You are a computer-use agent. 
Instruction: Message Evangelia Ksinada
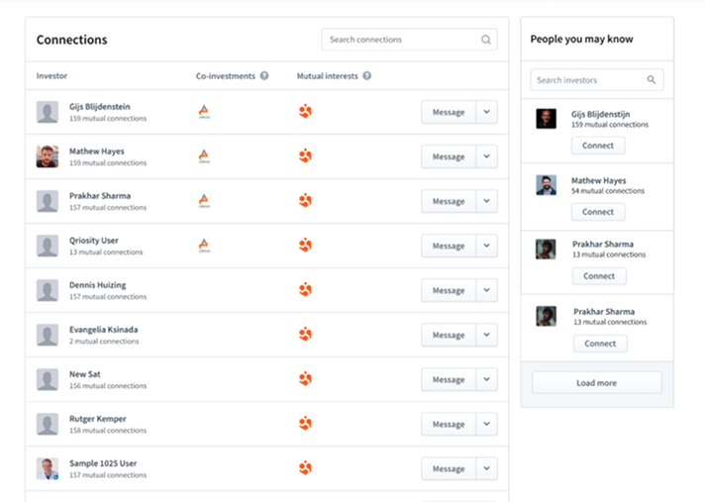(x=448, y=335)
